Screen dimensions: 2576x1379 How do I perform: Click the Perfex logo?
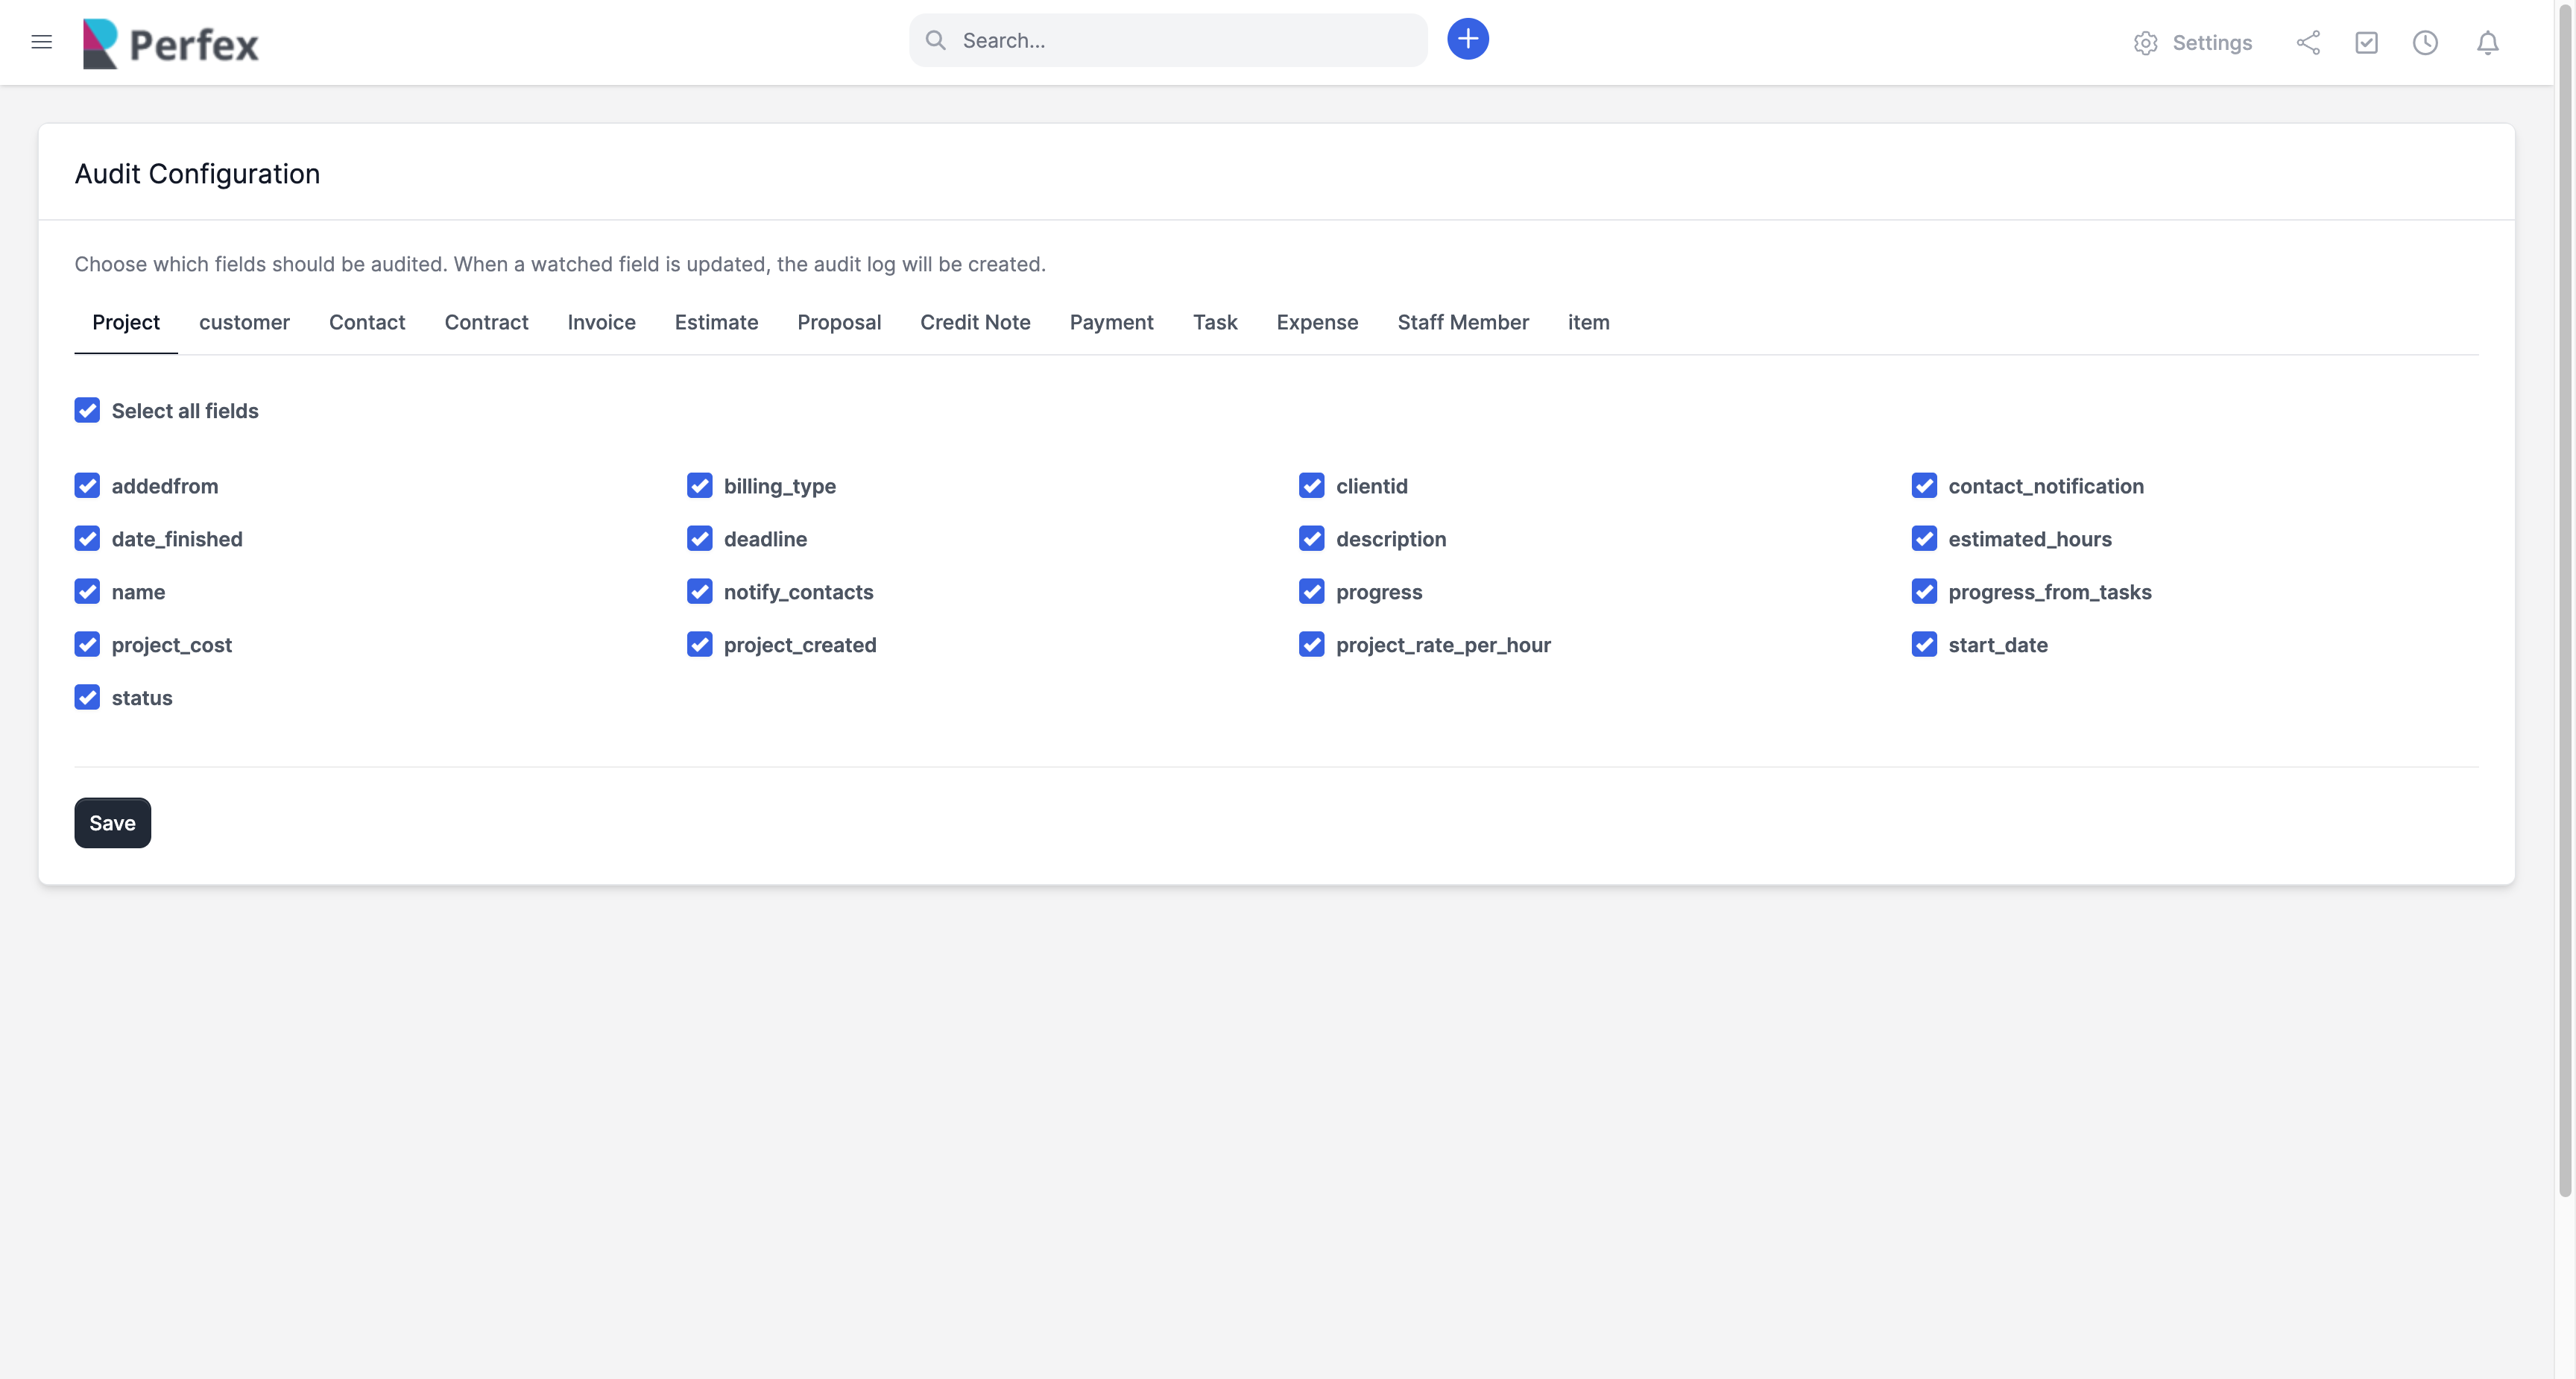click(171, 43)
